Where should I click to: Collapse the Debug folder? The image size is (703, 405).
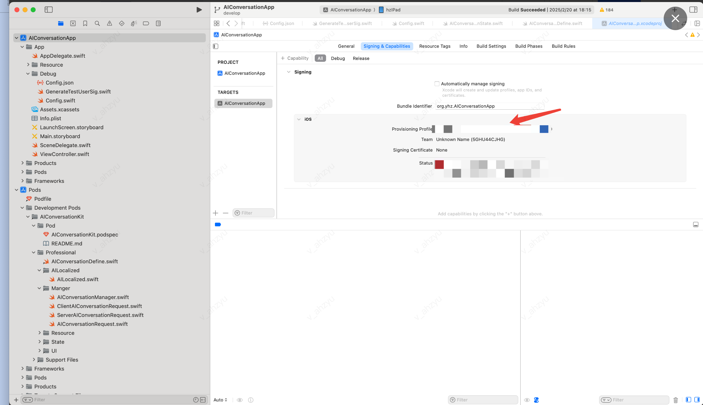click(x=28, y=74)
